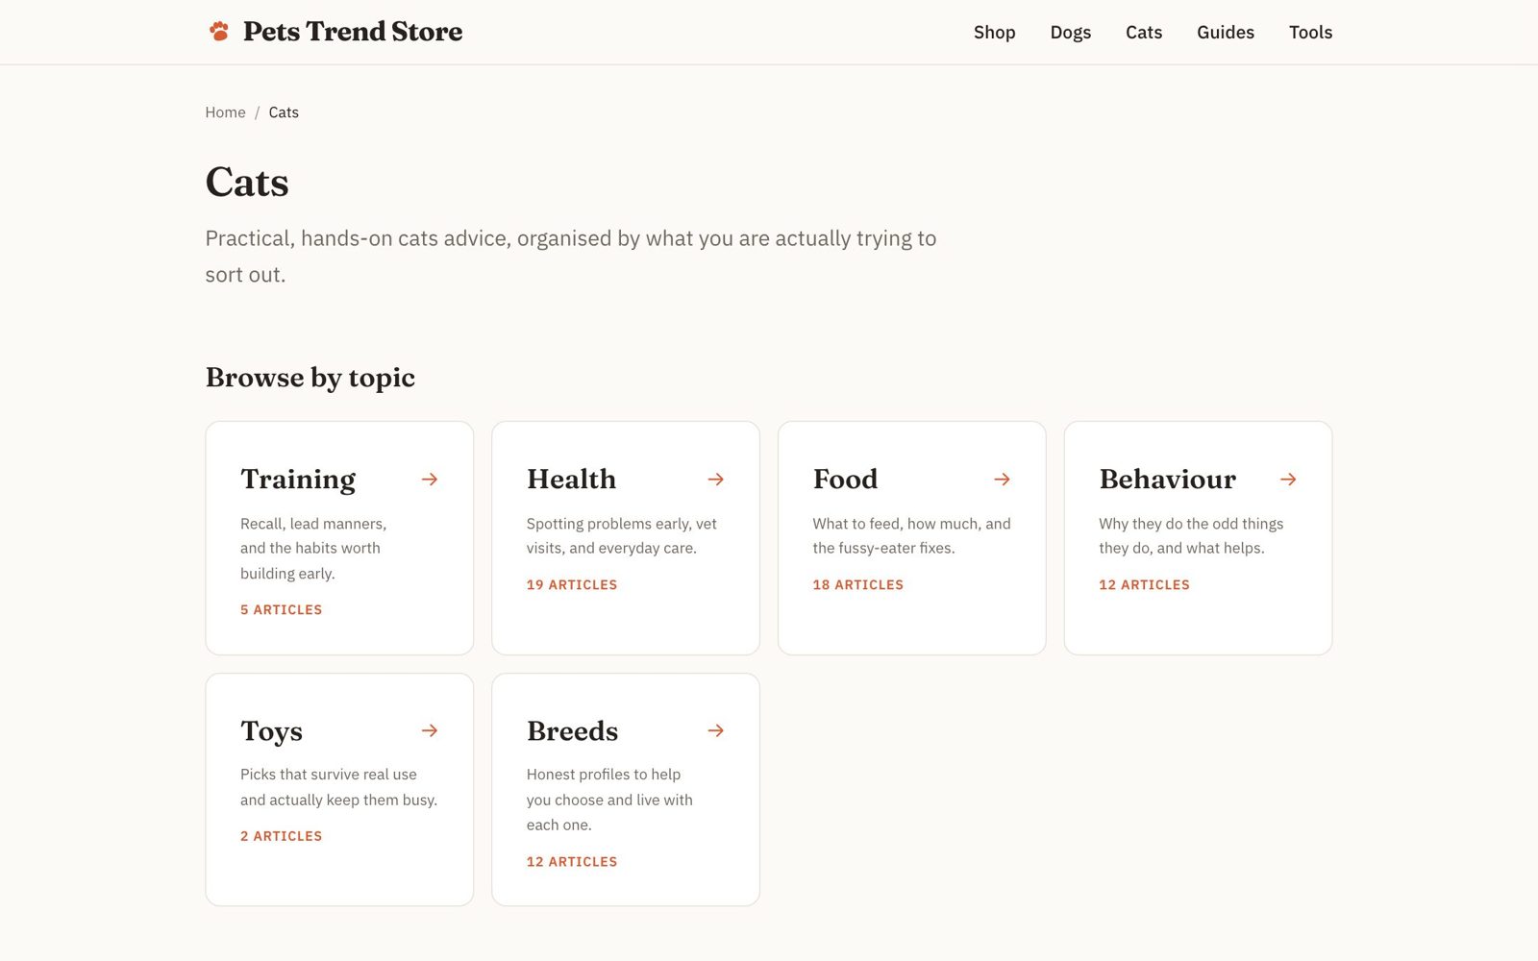
Task: Click the arrow icon on Food card
Action: (x=1002, y=479)
